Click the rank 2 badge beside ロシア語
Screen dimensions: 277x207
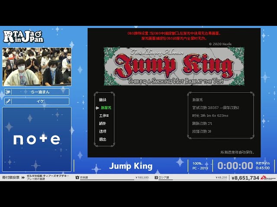coord(156,178)
